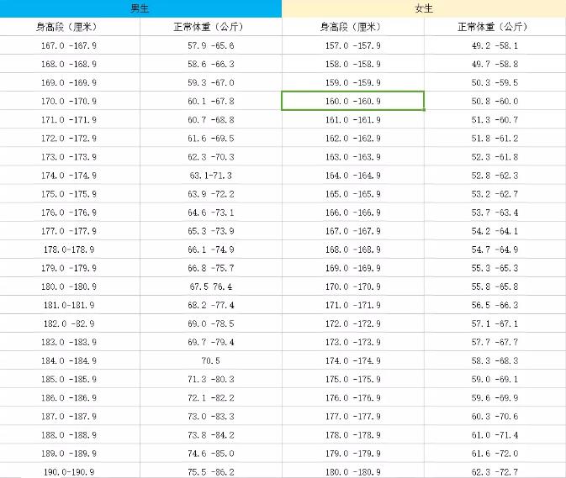
Task: Select the cell 49.7 -58.8
Action: 495,64
